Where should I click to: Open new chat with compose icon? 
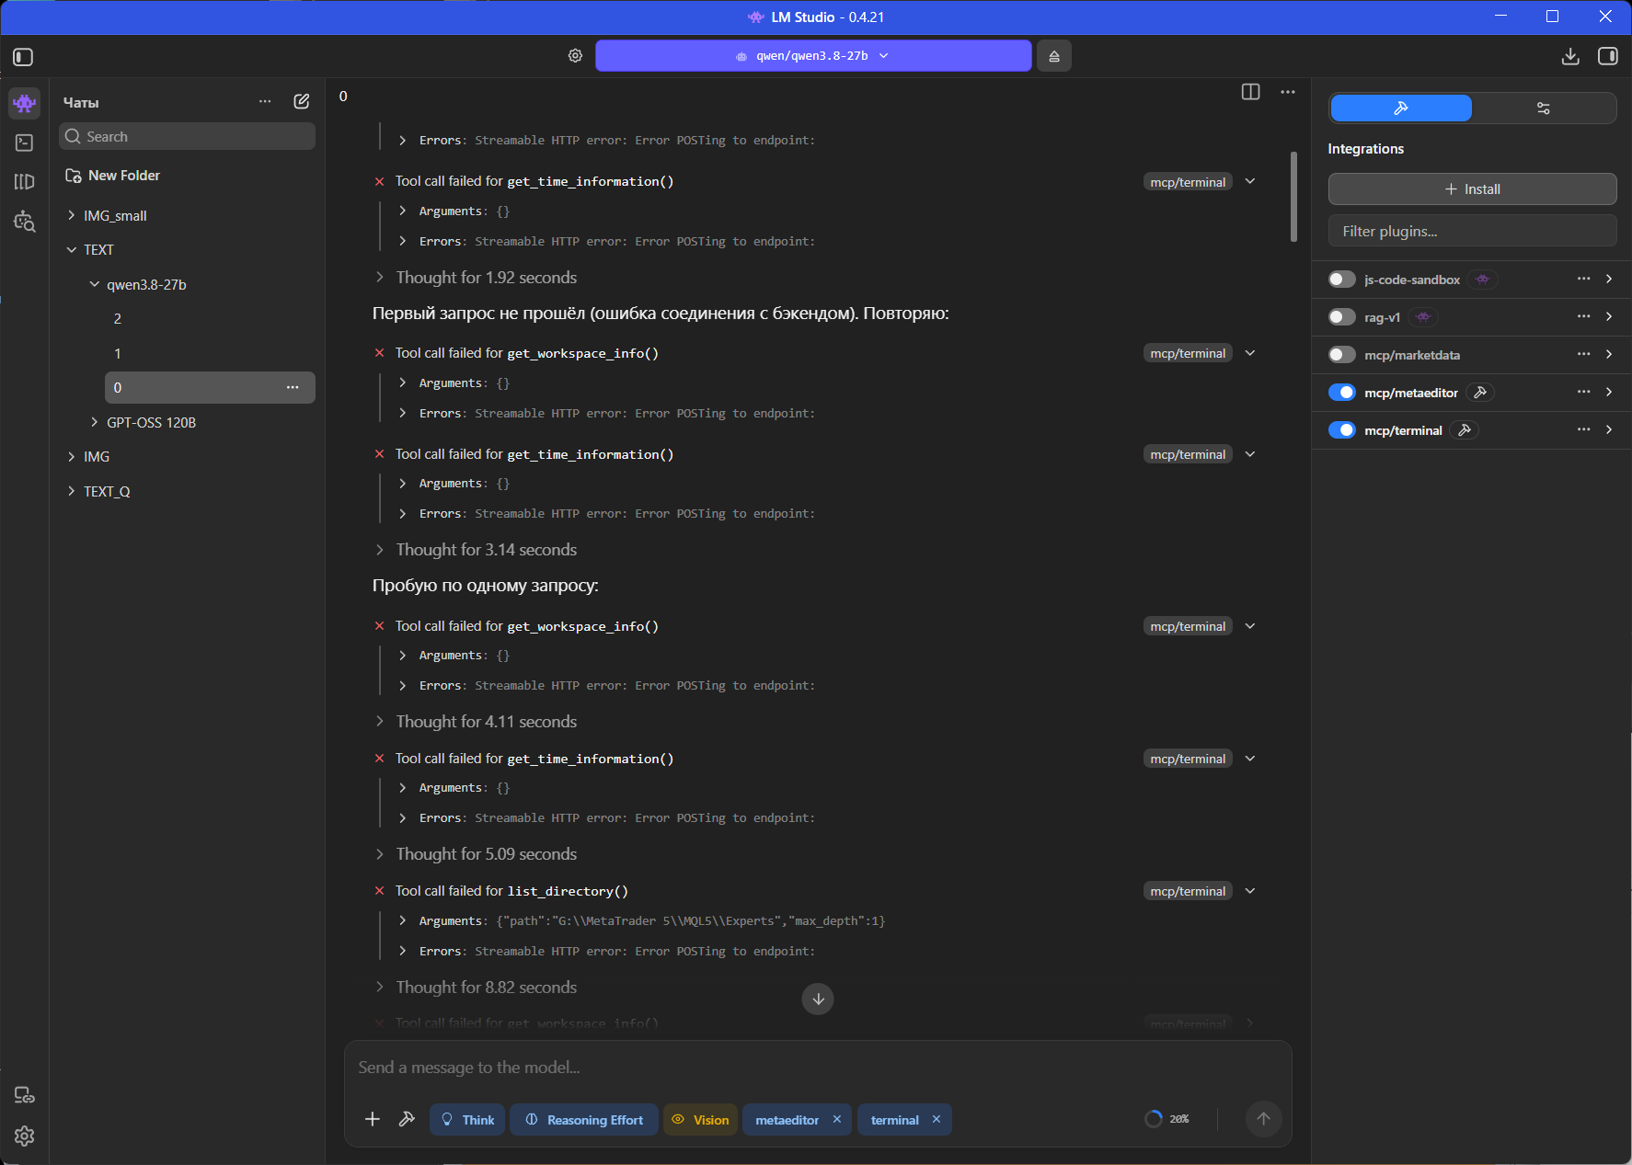(301, 101)
